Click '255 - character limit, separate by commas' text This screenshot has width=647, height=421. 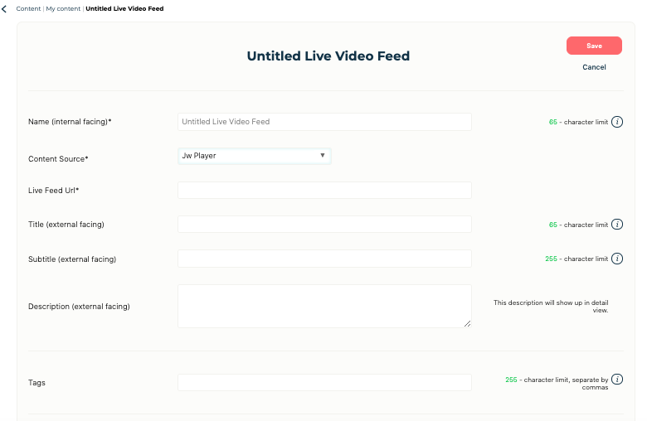557,383
